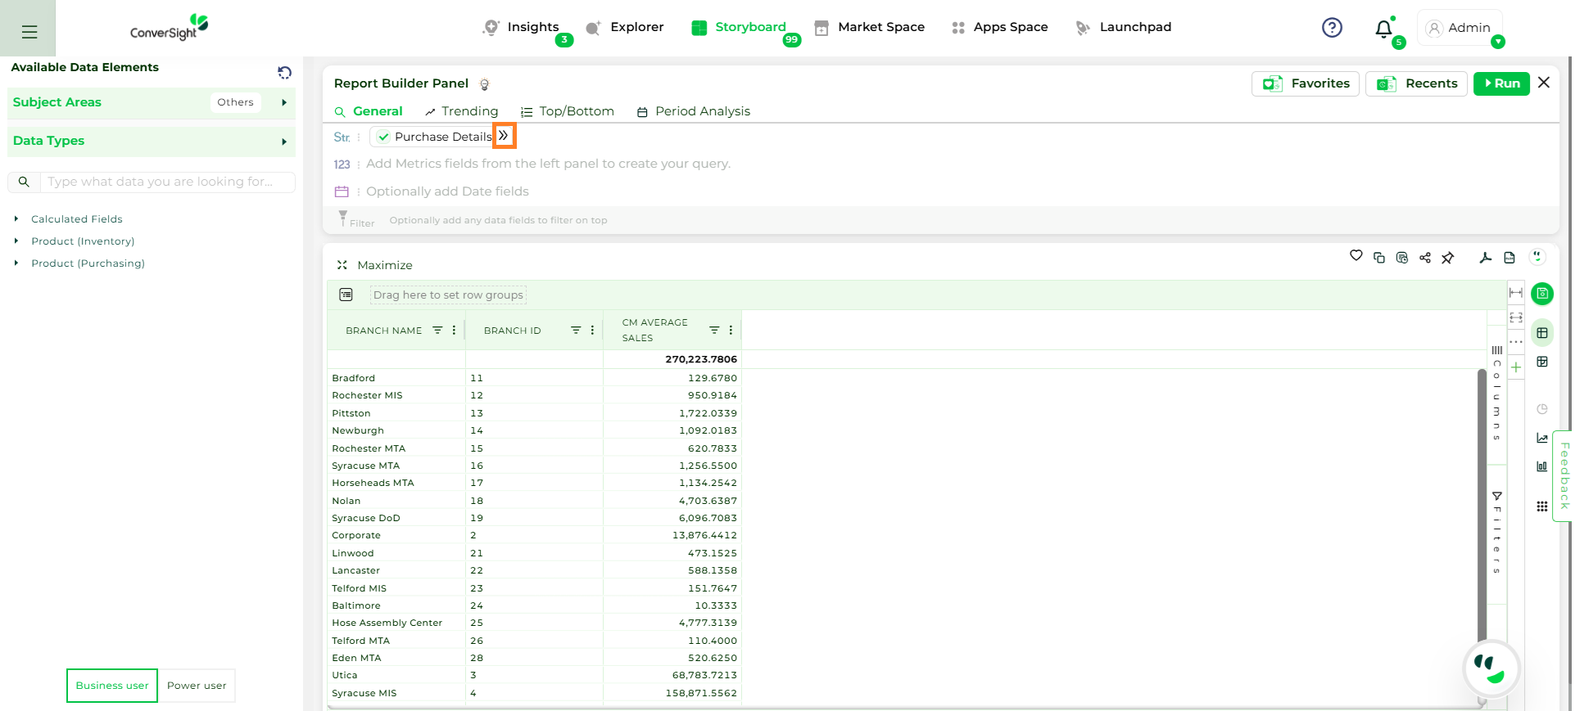The image size is (1575, 711).
Task: Go to Explorer in the top navigation
Action: click(626, 27)
